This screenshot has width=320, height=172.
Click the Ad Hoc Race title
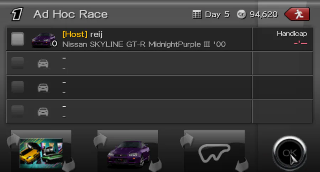[x=71, y=14]
